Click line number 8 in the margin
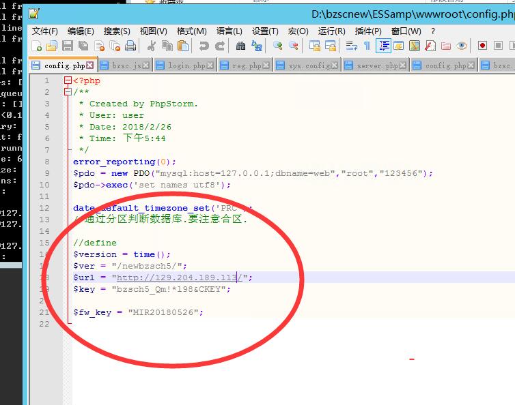Screen dimensions: 515x405 (47, 162)
